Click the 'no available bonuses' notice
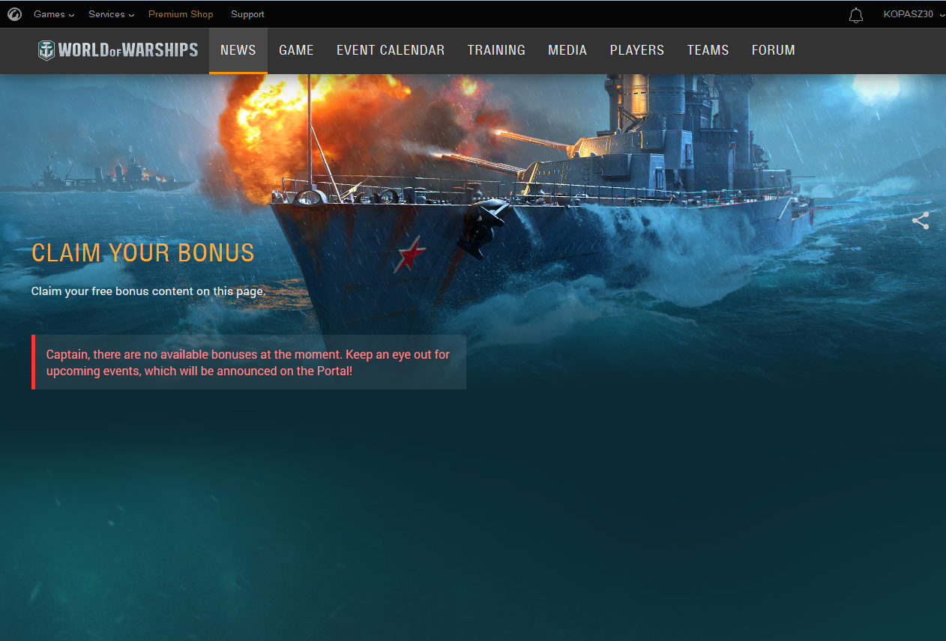 tap(249, 362)
